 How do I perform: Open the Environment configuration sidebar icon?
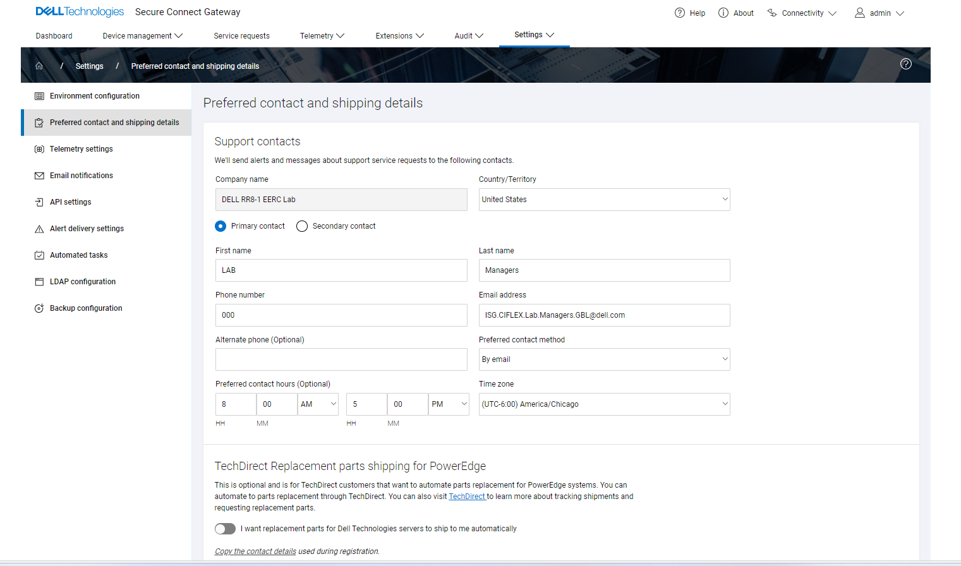[x=39, y=95]
